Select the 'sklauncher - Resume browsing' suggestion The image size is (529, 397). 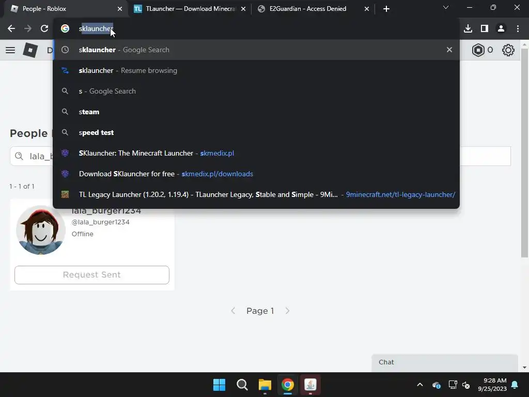click(x=256, y=70)
